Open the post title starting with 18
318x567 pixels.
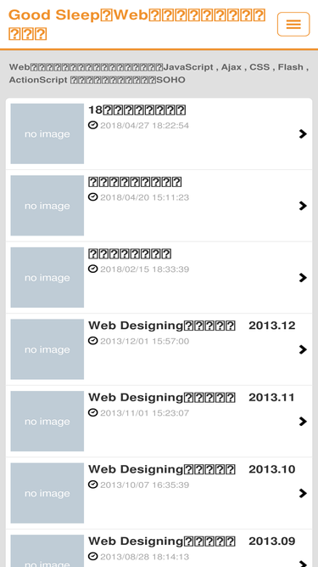(137, 110)
